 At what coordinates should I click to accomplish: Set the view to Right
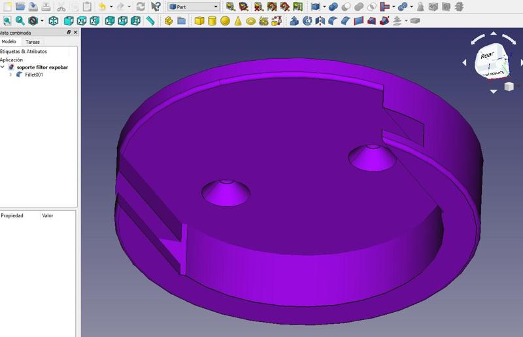click(x=94, y=21)
